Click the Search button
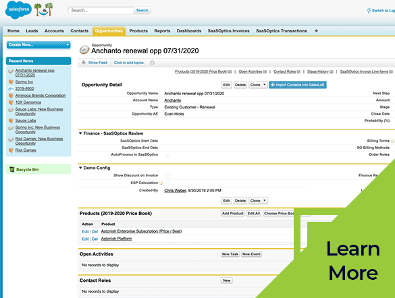Screen dimensions: 395x298 (x=142, y=10)
